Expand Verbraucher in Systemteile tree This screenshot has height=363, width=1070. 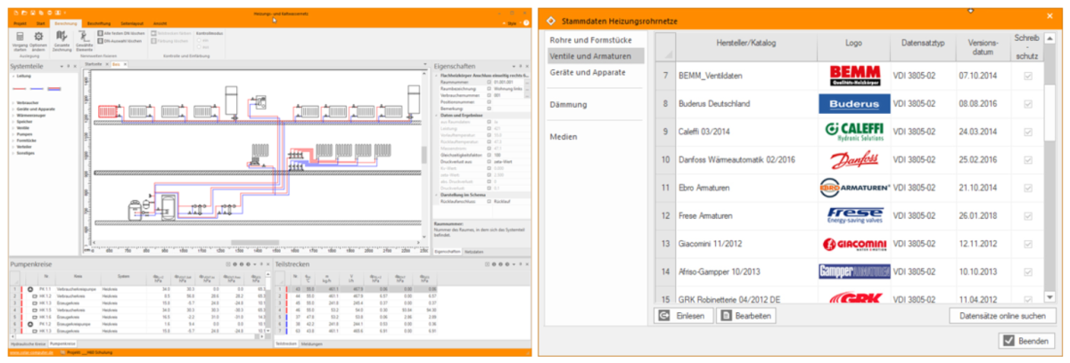[x=13, y=102]
